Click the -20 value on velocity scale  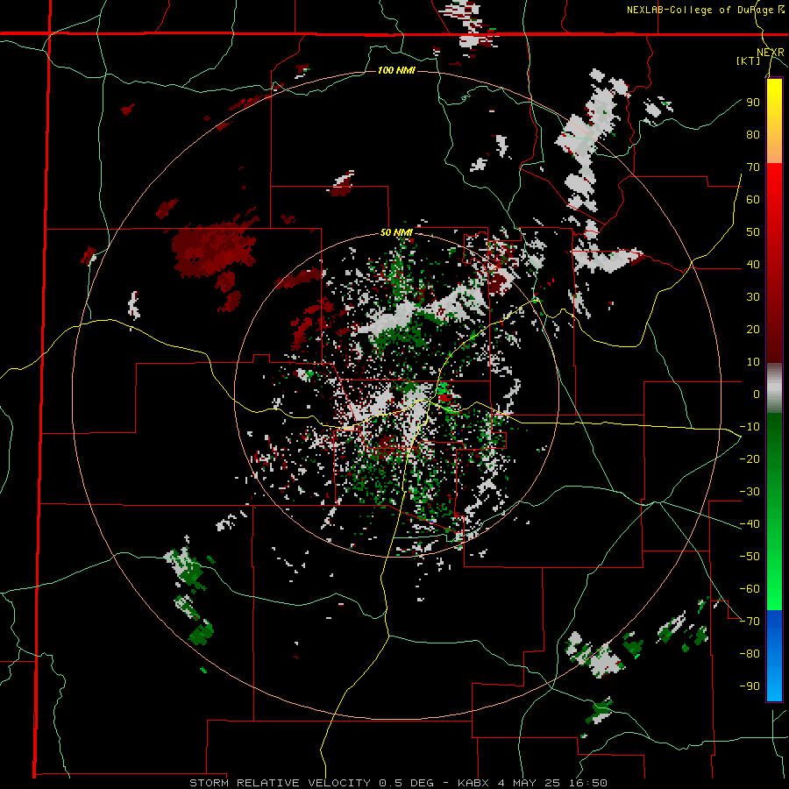(x=750, y=459)
